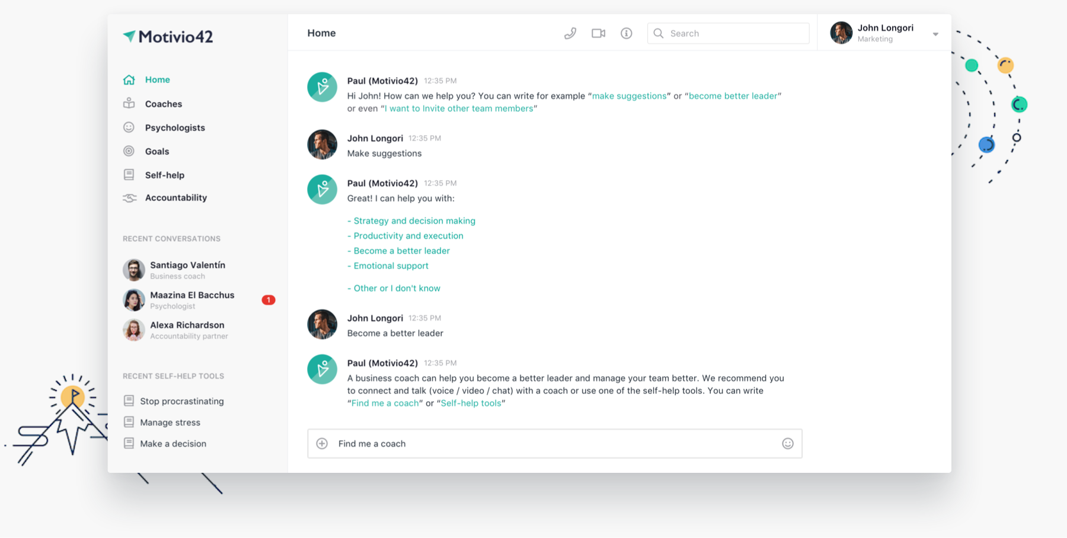Expand the John Longori profile dropdown
Viewport: 1067px width, 538px height.
point(935,34)
